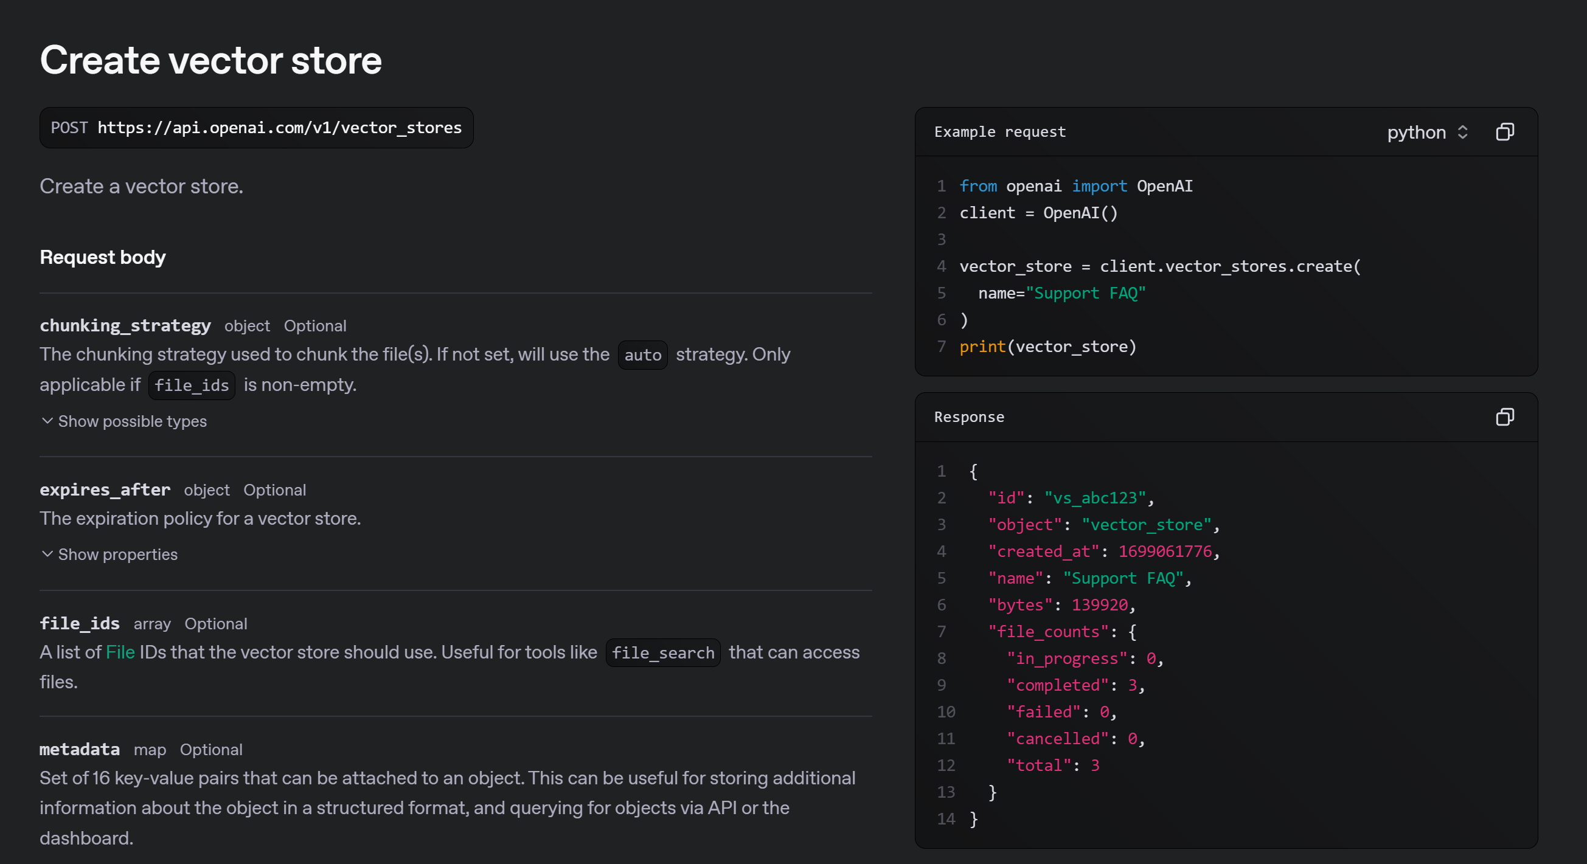Click the file_ids inline code badge

coord(192,385)
